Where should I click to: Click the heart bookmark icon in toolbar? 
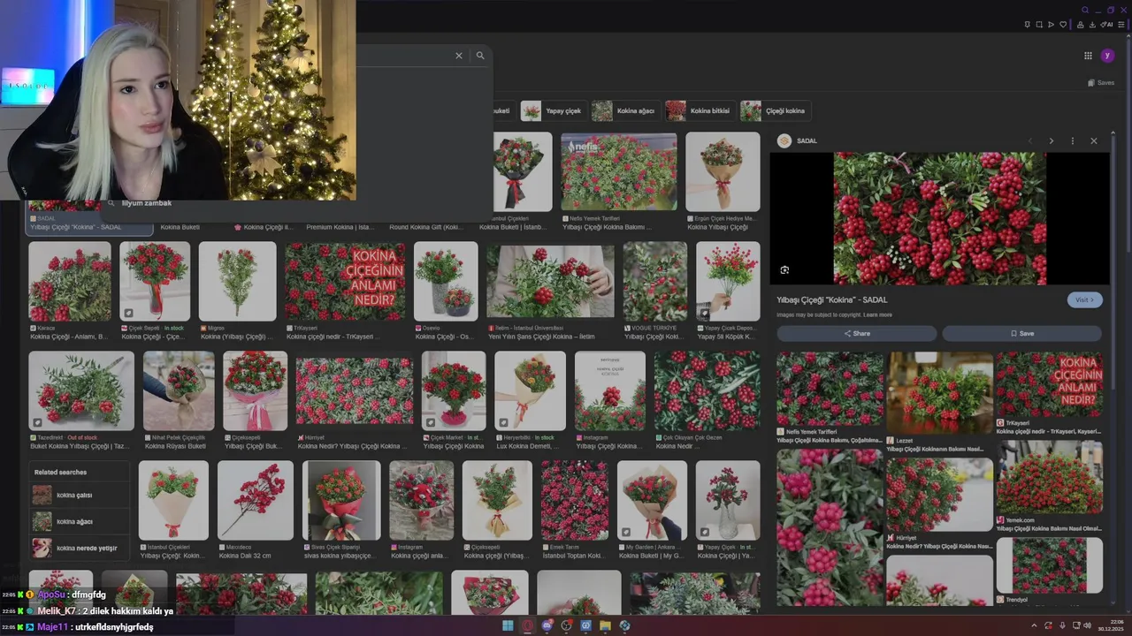pyautogui.click(x=1063, y=25)
